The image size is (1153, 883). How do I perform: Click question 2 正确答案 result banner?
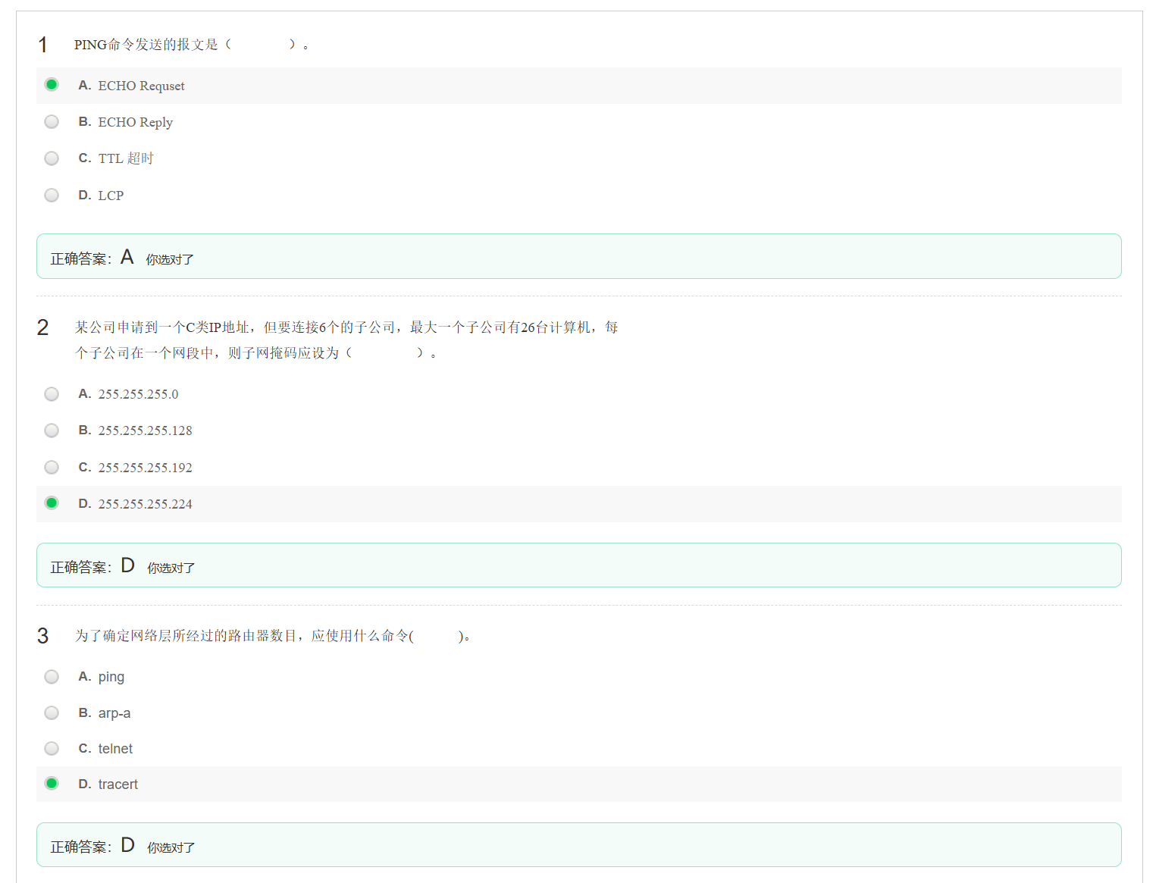tap(578, 565)
